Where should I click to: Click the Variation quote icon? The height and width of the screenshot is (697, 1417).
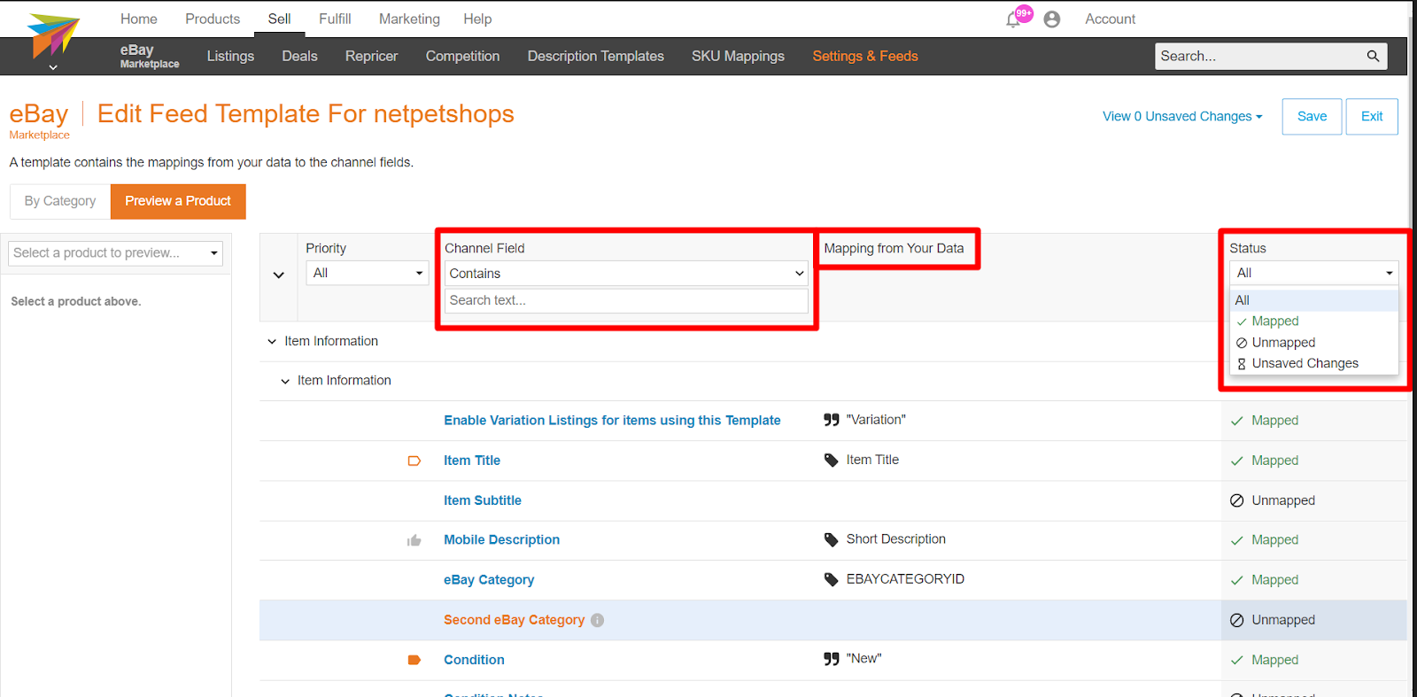831,420
